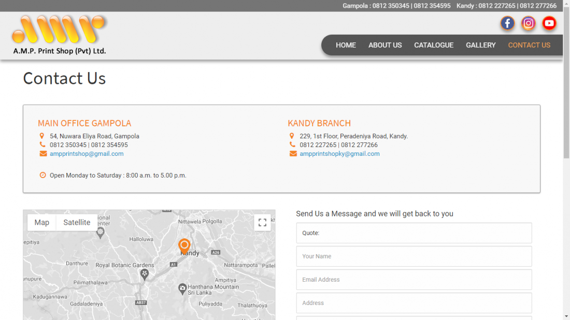Image resolution: width=570 pixels, height=320 pixels.
Task: Open the Gallery page
Action: tap(480, 45)
